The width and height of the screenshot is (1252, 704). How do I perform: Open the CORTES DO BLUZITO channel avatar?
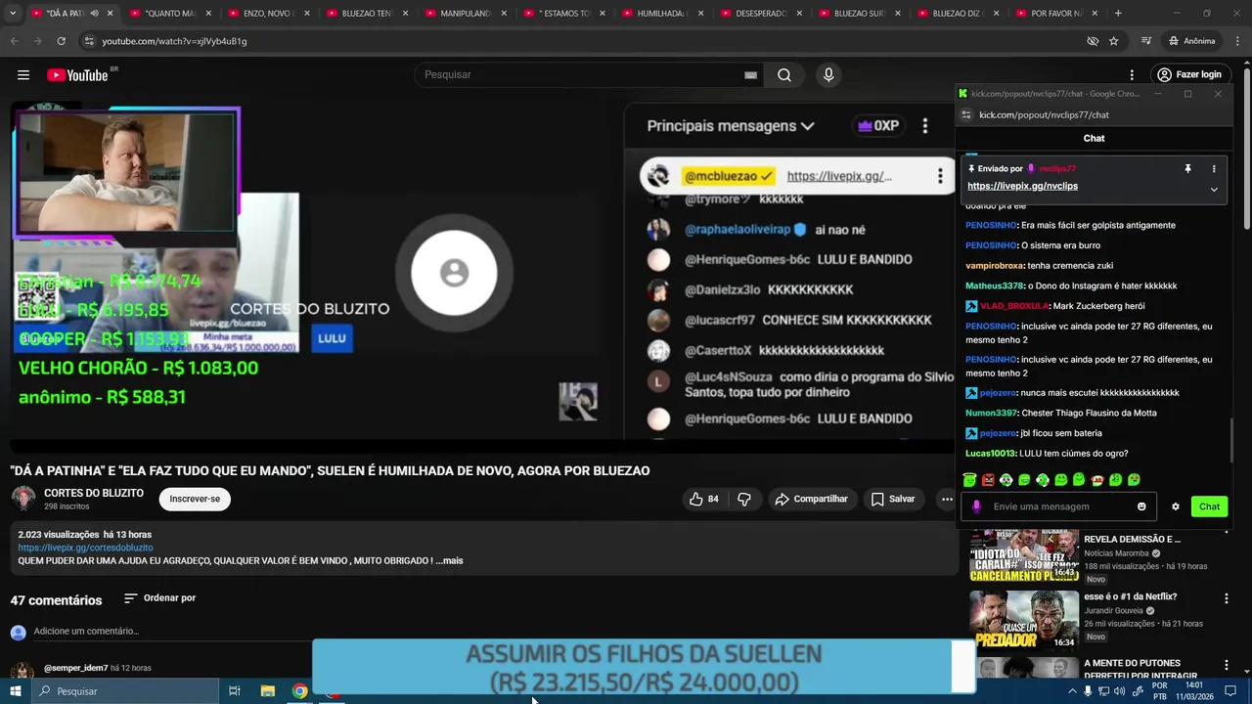point(23,499)
